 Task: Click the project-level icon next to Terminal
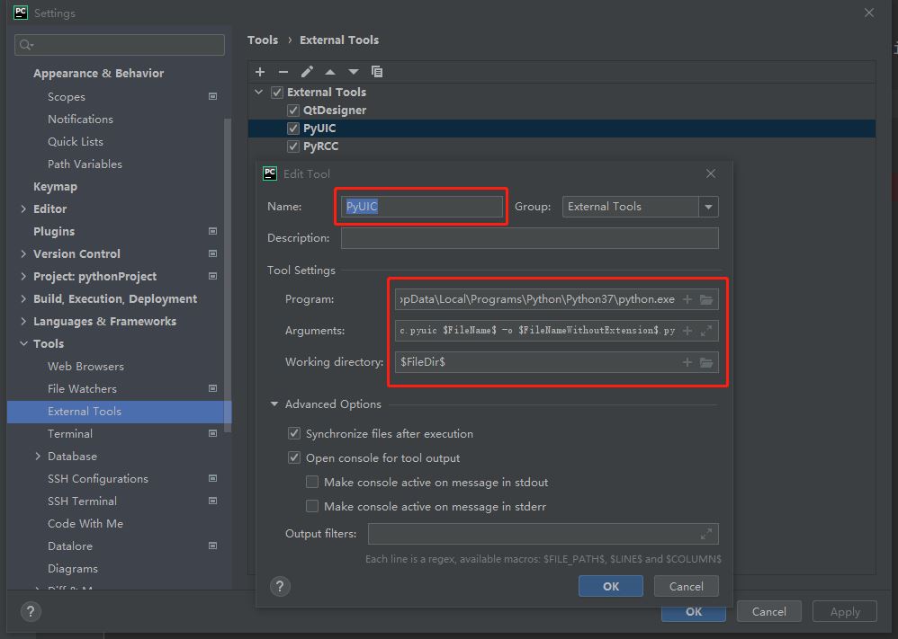213,433
